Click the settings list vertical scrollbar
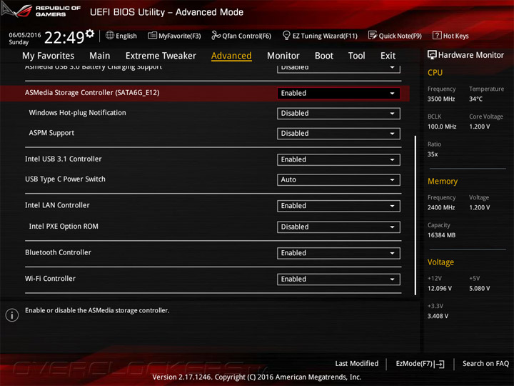This screenshot has width=514, height=386. coord(415,215)
